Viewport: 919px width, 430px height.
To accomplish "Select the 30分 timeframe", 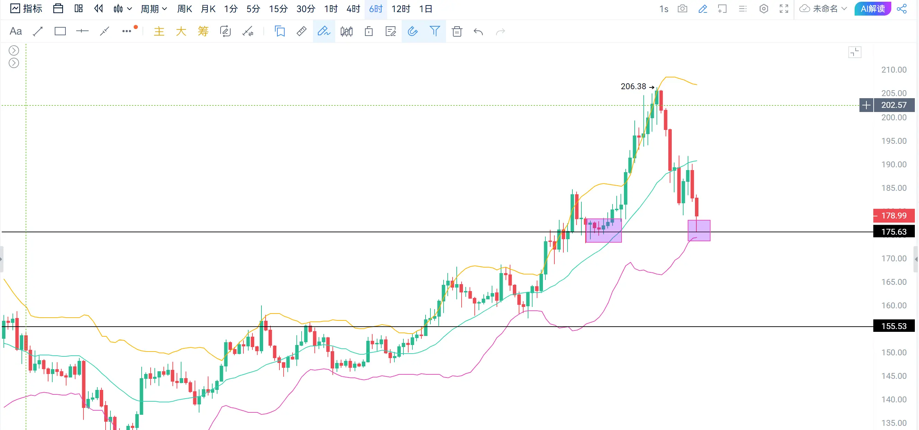I will click(x=306, y=9).
